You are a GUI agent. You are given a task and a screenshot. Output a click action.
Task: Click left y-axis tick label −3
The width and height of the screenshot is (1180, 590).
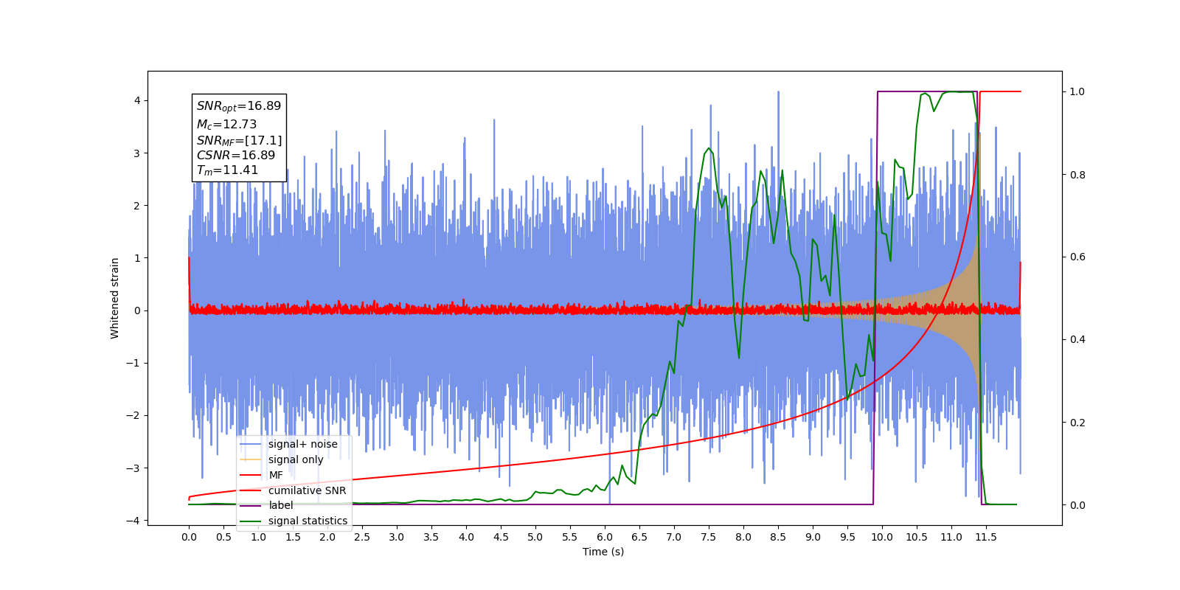pos(133,468)
